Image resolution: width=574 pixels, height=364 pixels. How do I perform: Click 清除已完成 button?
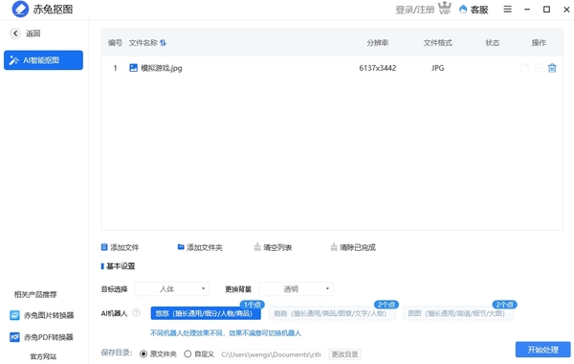pyautogui.click(x=353, y=247)
